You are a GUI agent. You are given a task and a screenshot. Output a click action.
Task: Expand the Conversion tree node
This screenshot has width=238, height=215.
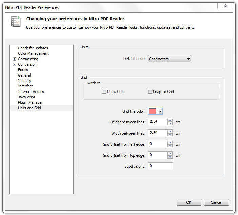(x=14, y=64)
